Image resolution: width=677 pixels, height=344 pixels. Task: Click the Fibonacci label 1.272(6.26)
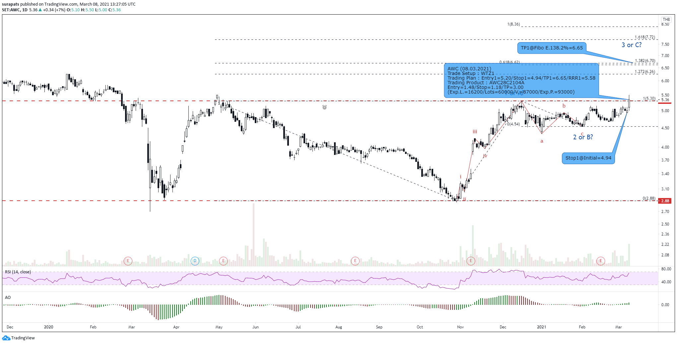coord(645,72)
